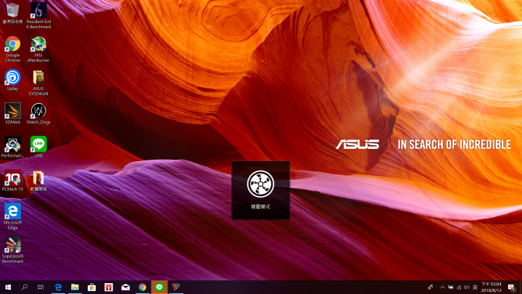Open the Google Chrome desktop shortcut

point(12,49)
